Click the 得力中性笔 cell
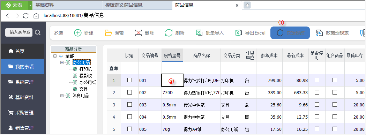366x135 pixels. pyautogui.click(x=202, y=117)
